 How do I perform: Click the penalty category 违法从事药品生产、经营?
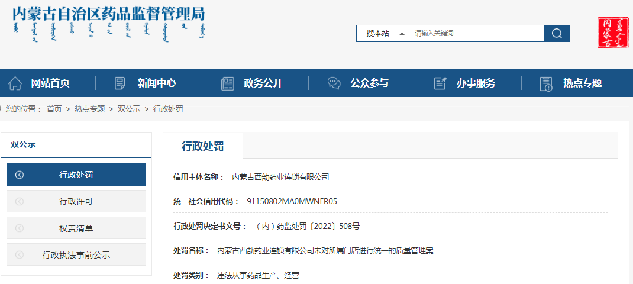coord(258,276)
